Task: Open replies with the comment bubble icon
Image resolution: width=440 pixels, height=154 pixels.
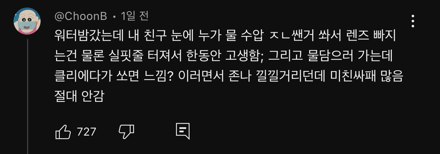Action: [x=183, y=131]
